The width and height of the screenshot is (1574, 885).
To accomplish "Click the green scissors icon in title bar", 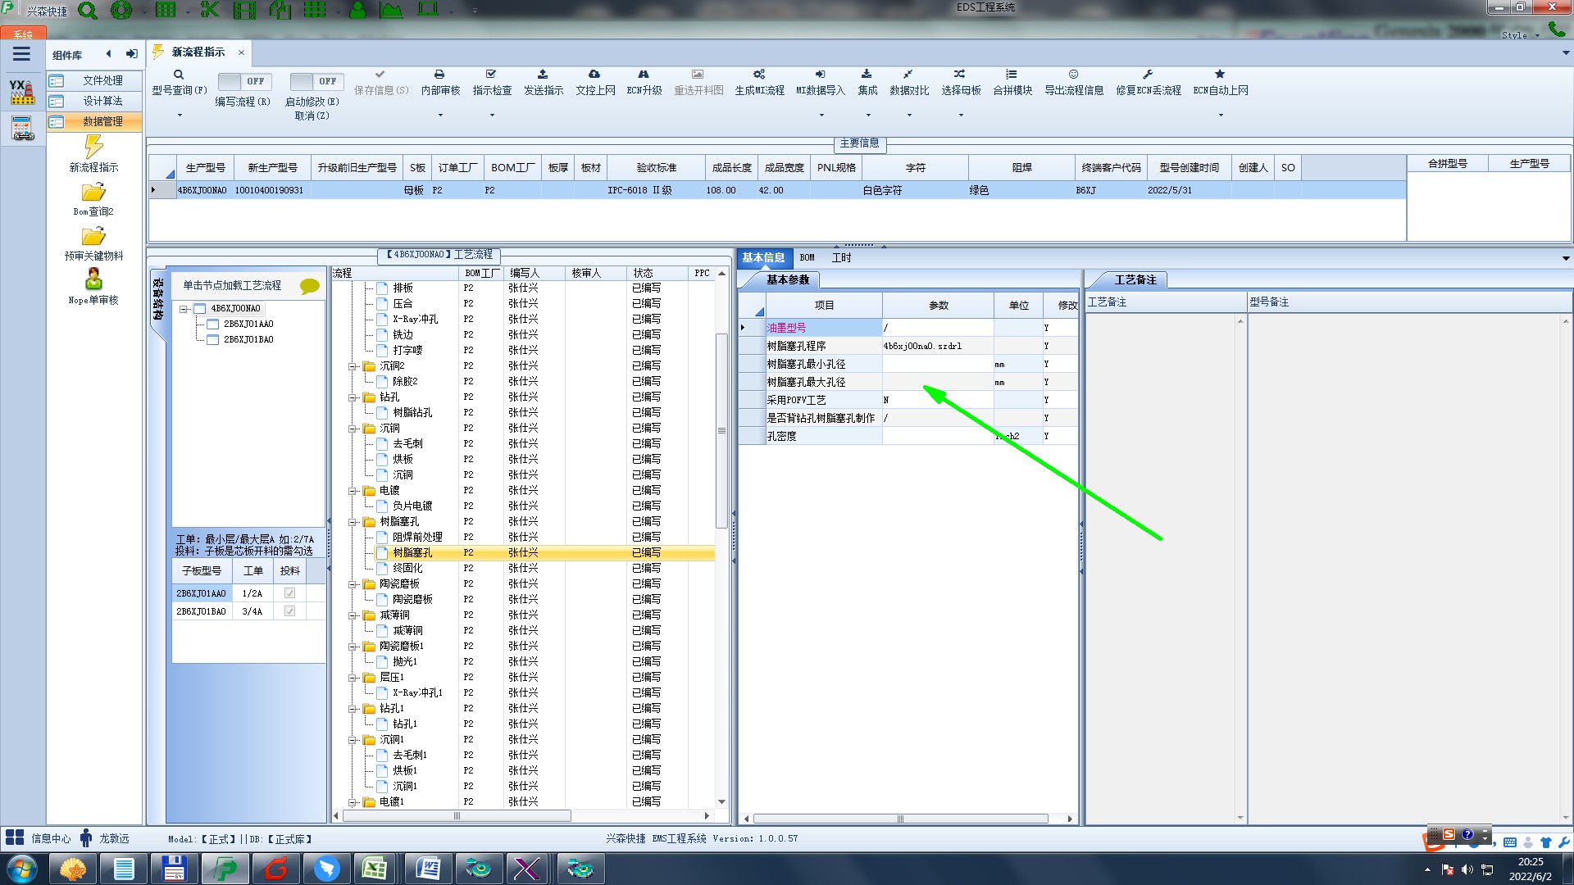I will pyautogui.click(x=210, y=10).
